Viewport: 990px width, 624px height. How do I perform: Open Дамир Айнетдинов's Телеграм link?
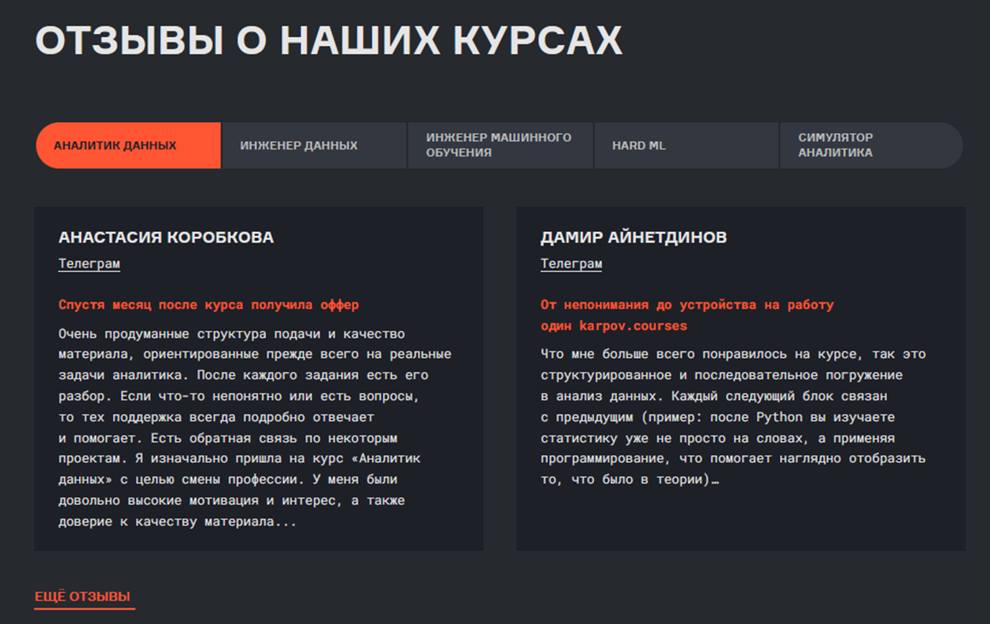pyautogui.click(x=571, y=264)
